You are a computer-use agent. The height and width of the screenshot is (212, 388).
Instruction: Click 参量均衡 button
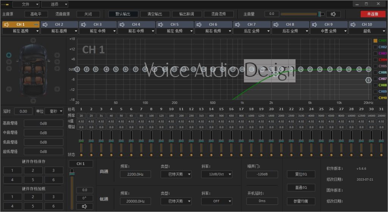pos(301,201)
